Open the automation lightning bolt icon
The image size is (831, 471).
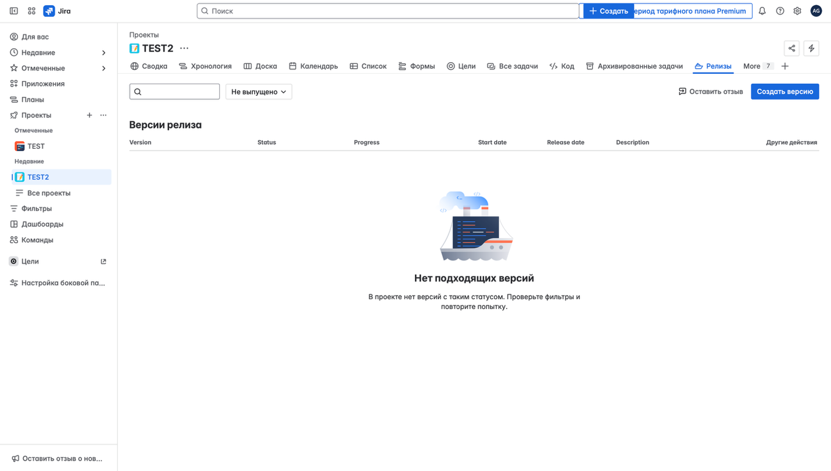coord(811,48)
